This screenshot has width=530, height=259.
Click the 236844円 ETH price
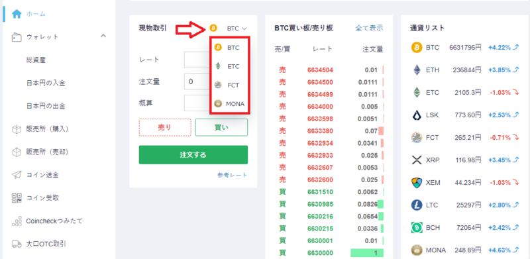click(467, 70)
